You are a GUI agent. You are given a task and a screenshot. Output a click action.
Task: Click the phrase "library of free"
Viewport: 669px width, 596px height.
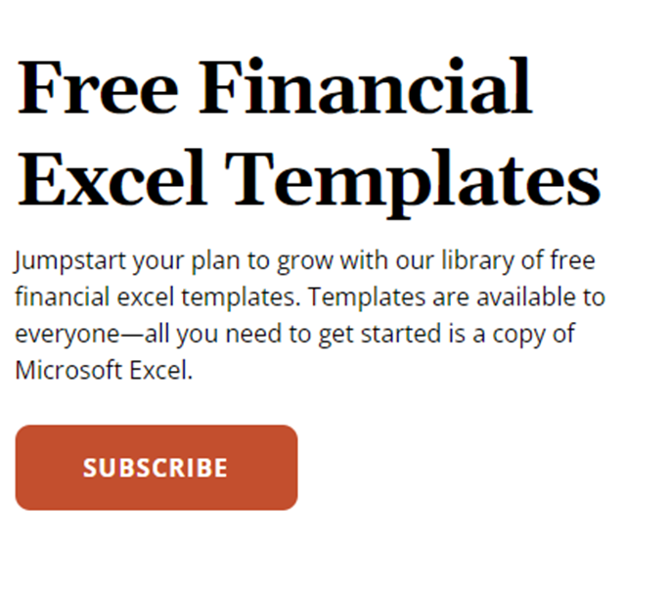[518, 261]
